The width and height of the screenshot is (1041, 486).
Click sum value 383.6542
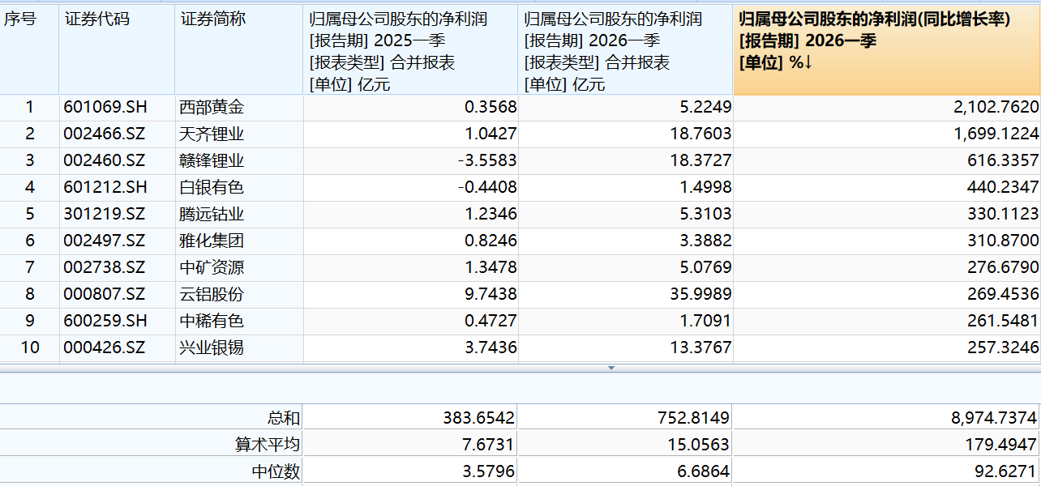click(479, 419)
